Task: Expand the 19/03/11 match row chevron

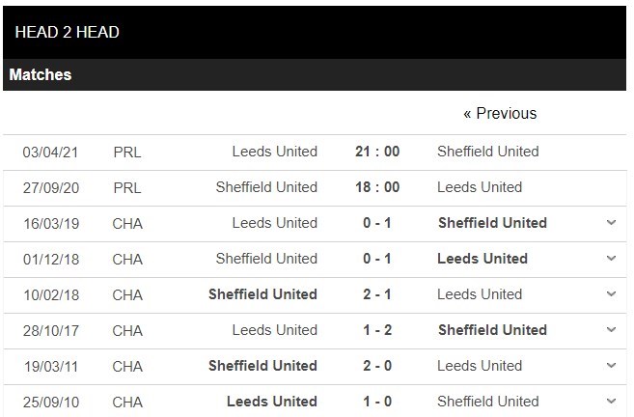Action: 611,366
